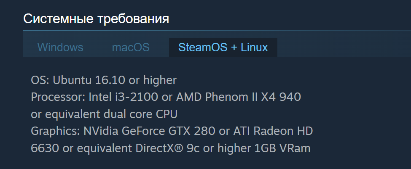Viewport: 411px width, 169px height.
Task: Click the 6630 model number
Action: point(45,148)
